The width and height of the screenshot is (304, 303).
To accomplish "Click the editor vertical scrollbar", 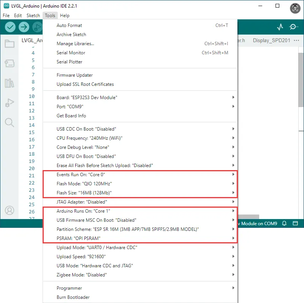I will (x=301, y=80).
